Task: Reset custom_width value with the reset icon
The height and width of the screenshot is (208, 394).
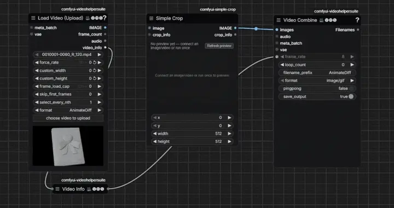Action: [95, 71]
